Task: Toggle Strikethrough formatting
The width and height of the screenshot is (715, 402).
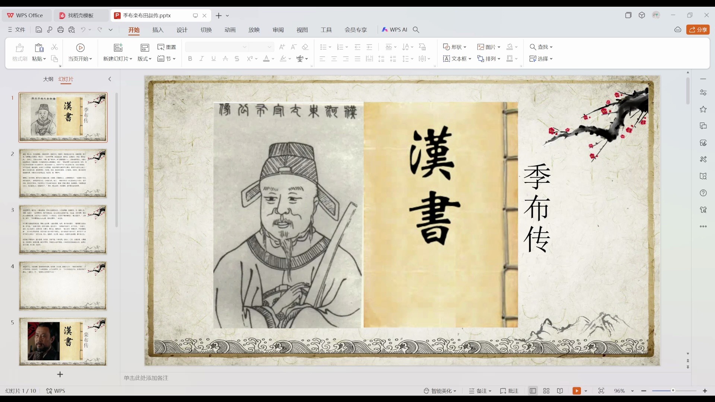Action: [x=225, y=58]
